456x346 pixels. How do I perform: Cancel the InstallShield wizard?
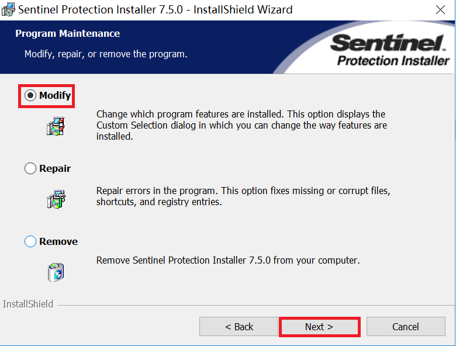point(406,327)
